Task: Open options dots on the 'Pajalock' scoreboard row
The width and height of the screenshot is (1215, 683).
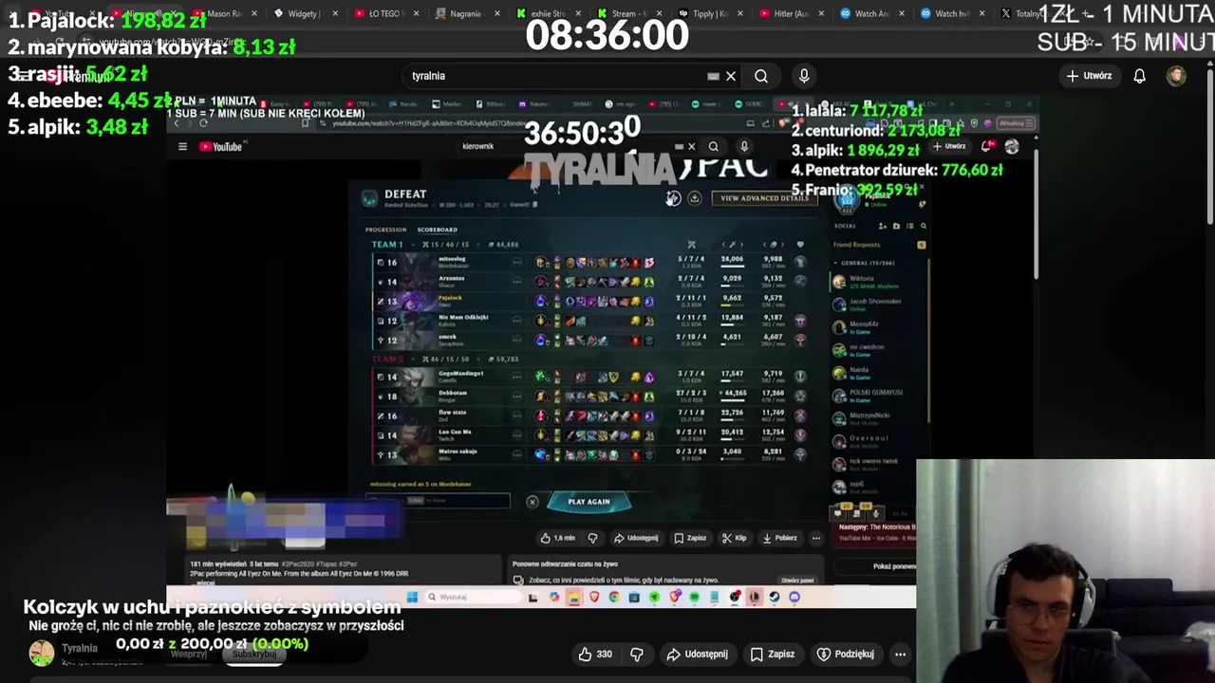Action: [516, 301]
